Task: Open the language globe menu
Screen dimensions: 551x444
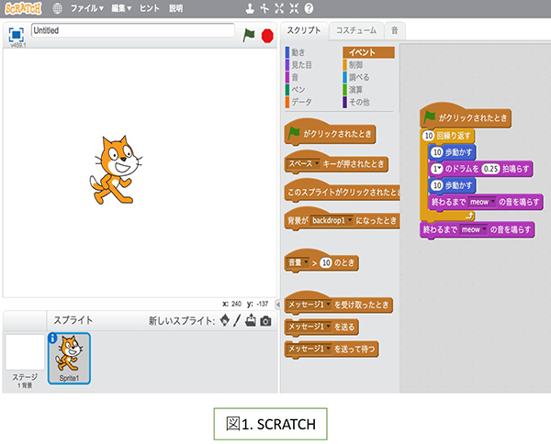Action: pos(57,8)
